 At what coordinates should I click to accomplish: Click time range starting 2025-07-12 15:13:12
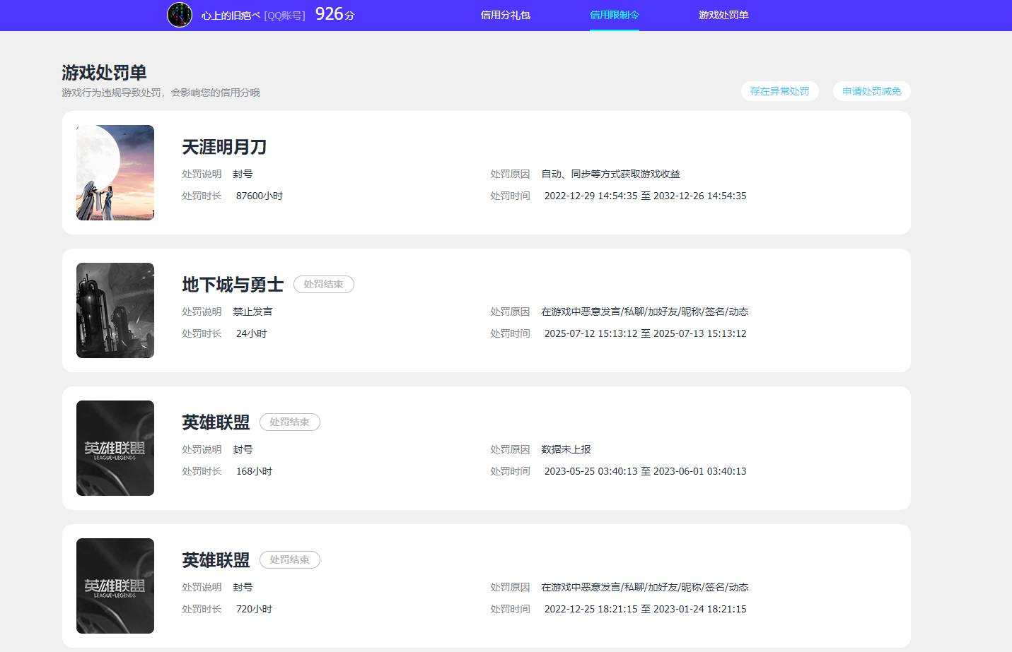[645, 333]
